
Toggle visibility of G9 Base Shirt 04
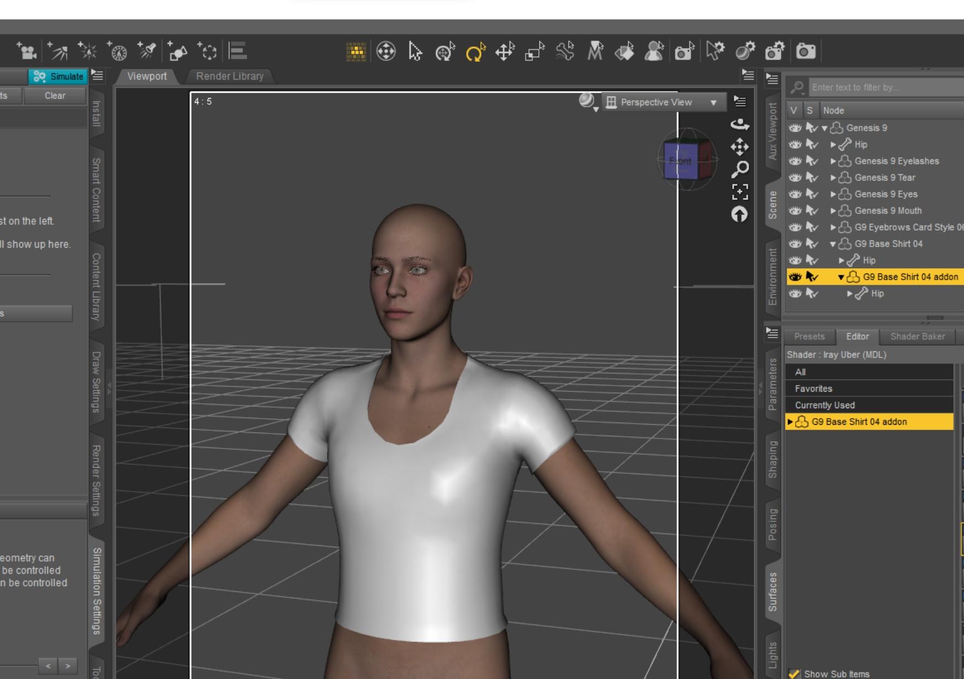click(x=794, y=244)
